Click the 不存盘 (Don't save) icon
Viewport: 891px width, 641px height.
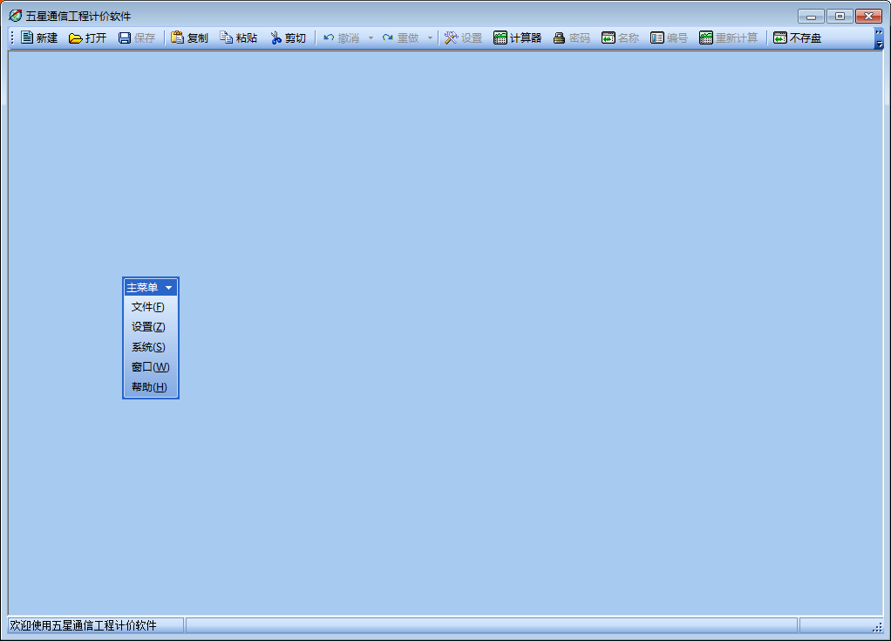click(x=780, y=38)
